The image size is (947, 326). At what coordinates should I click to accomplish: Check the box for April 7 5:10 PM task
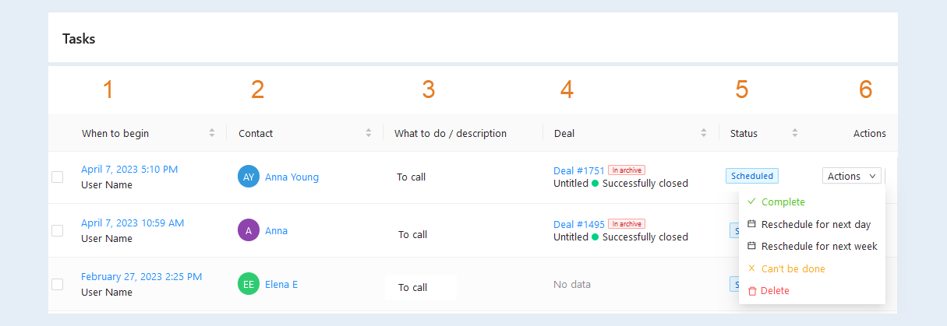tap(58, 177)
